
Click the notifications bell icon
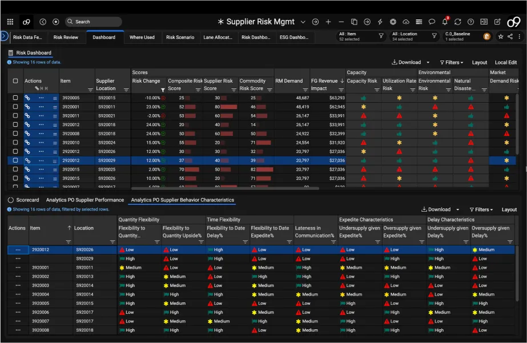(x=445, y=22)
